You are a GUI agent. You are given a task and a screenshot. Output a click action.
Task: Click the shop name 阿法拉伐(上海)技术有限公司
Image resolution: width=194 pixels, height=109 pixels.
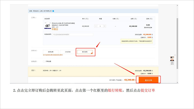pos(42,11)
